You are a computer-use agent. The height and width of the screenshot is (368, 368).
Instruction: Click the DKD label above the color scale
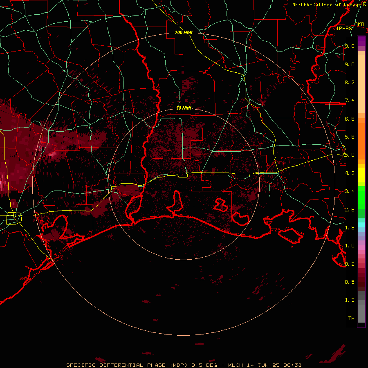[x=359, y=25]
